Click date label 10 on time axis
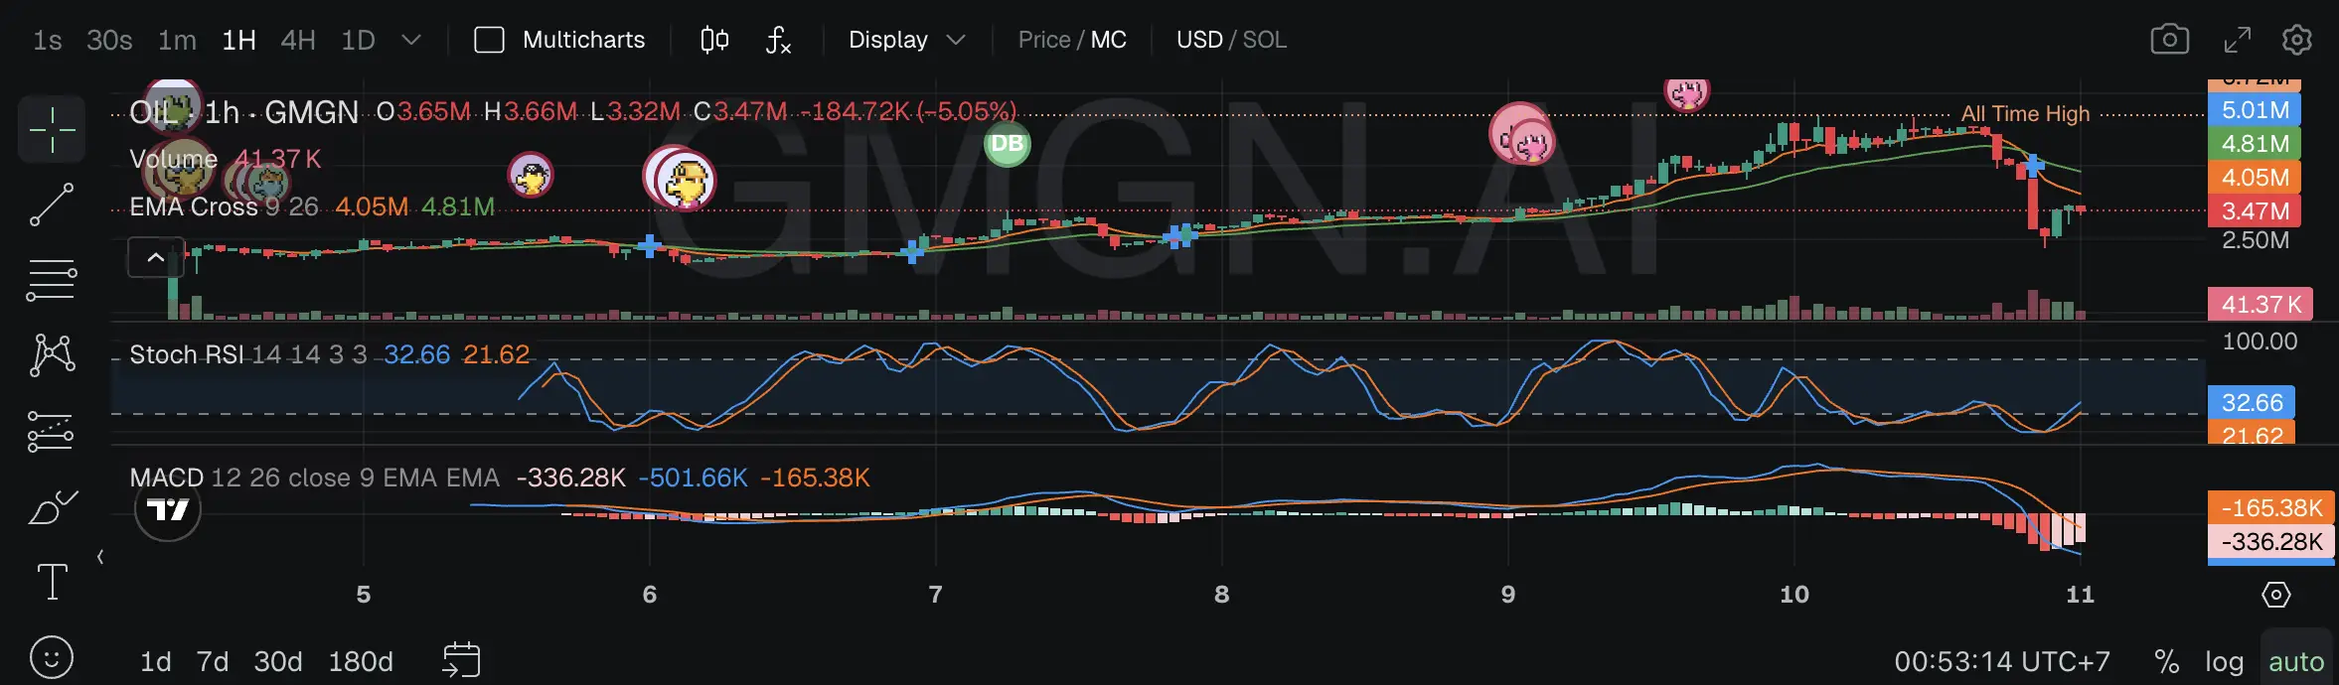Image resolution: width=2339 pixels, height=685 pixels. click(x=1793, y=594)
